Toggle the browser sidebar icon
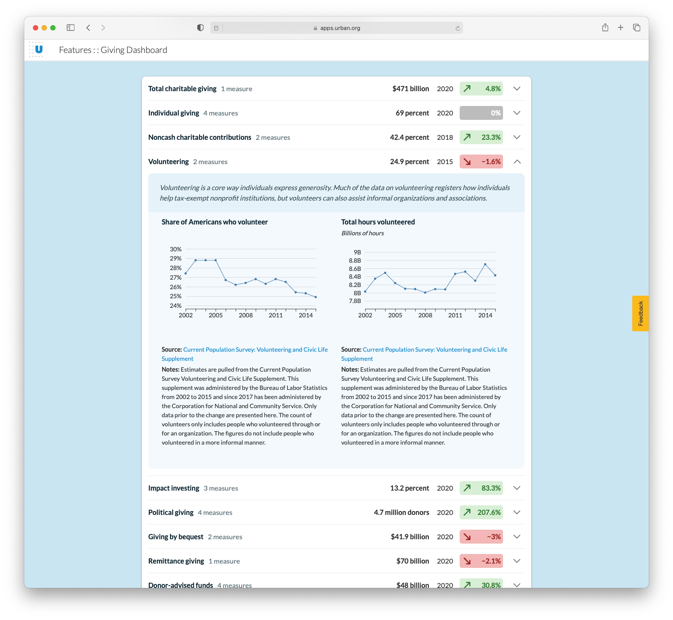673x620 pixels. tap(70, 27)
